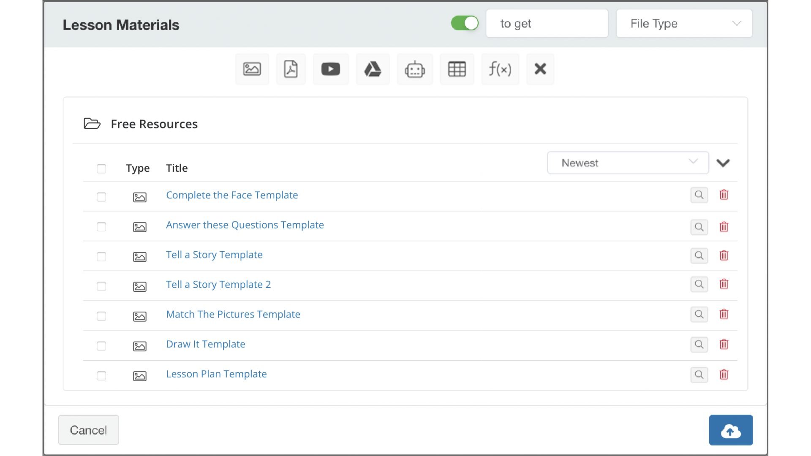Viewport: 811px width, 456px height.
Task: Upload files with the cloud upload button
Action: [731, 430]
